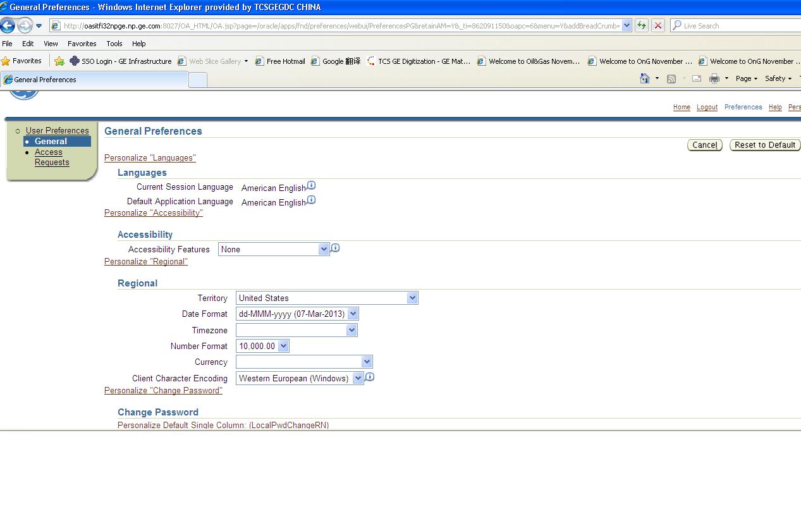Click the Cancel button
Screen dimensions: 801x516
(704, 145)
